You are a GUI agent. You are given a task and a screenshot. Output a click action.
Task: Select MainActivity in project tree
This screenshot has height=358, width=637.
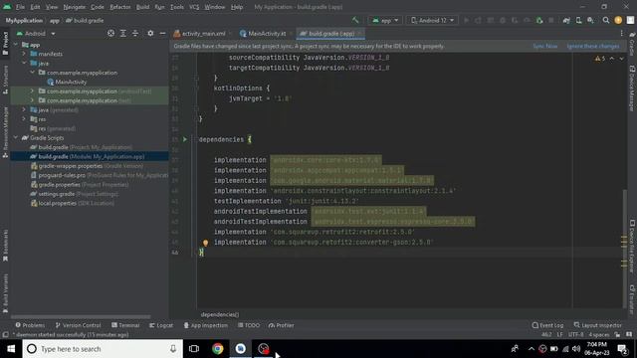tap(67, 82)
